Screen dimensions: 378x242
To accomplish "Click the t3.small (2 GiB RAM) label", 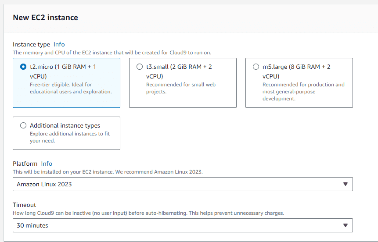I will point(179,71).
